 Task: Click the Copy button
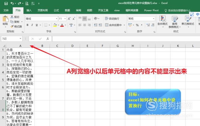click(15, 22)
